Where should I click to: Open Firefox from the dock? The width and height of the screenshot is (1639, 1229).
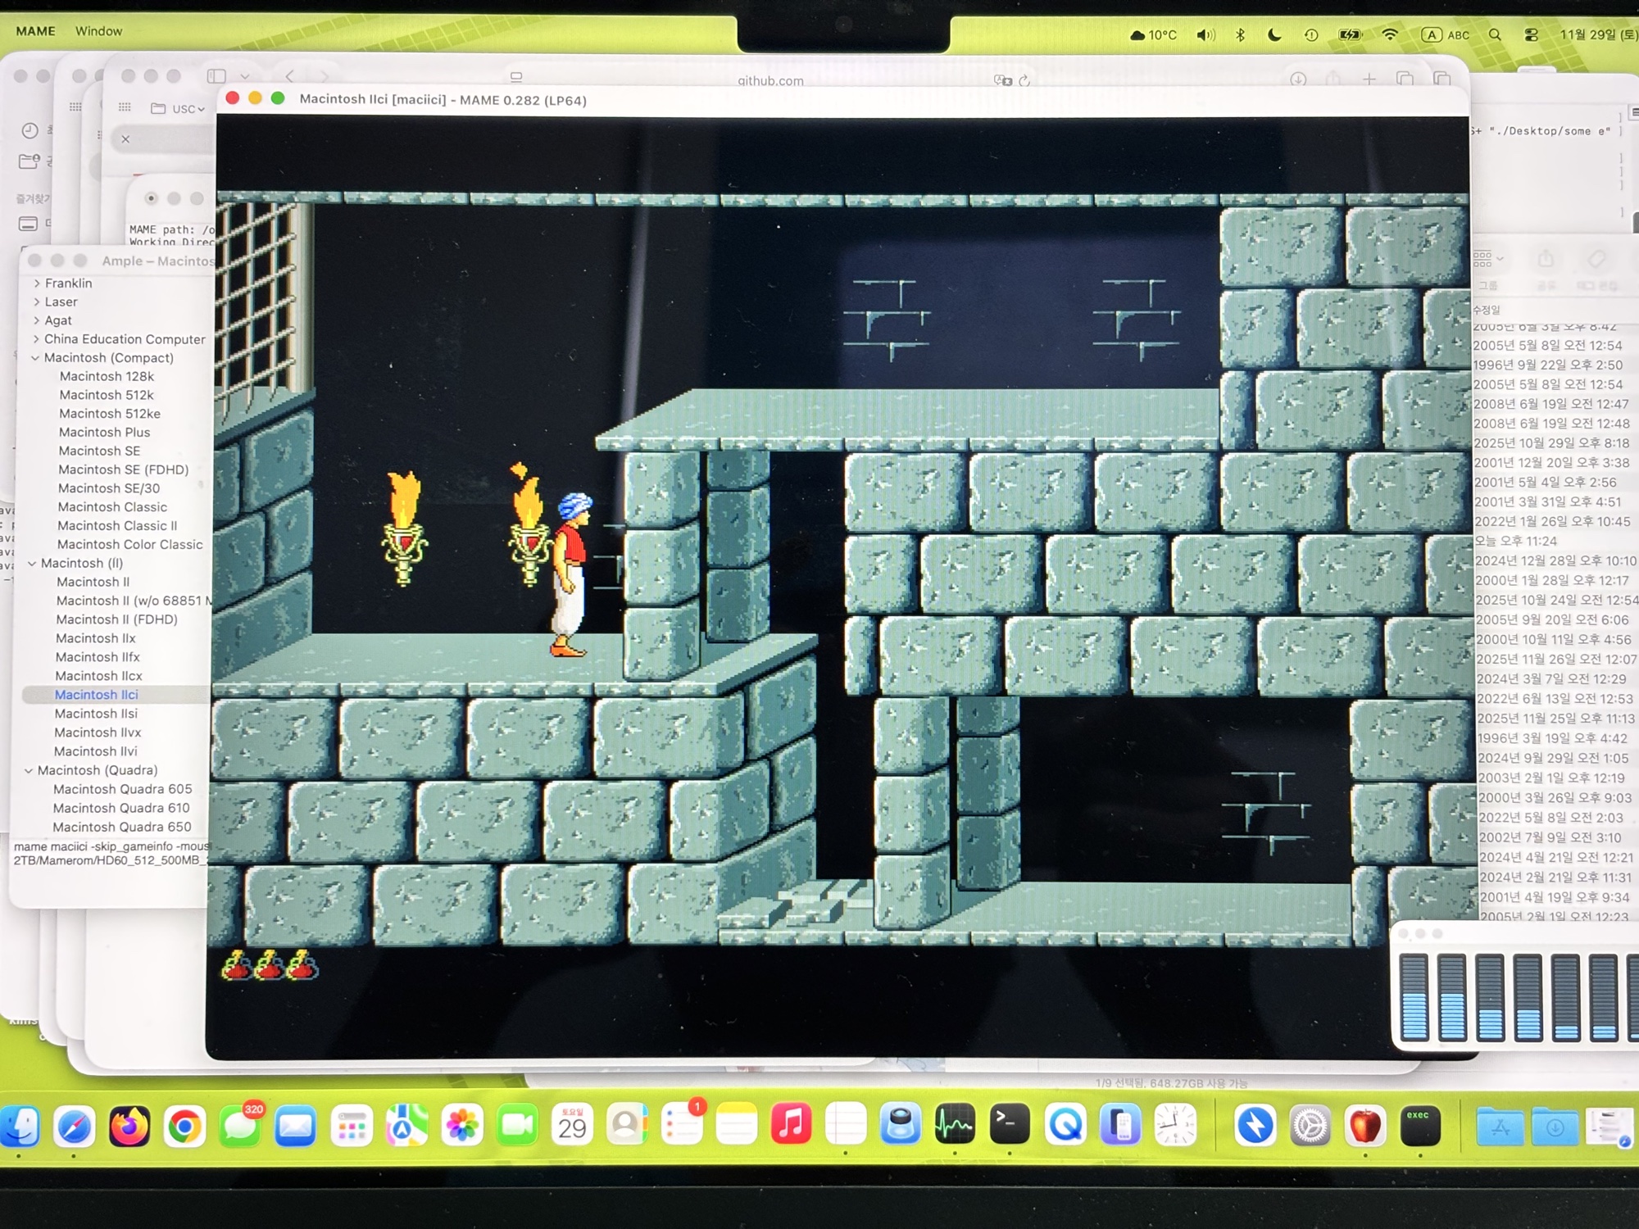(129, 1127)
